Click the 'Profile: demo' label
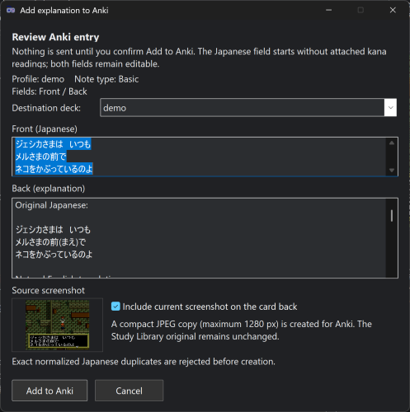The width and height of the screenshot is (410, 412). coord(38,79)
